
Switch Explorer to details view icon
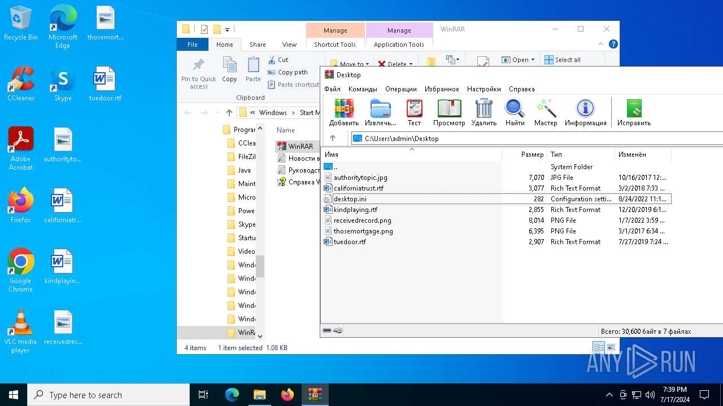[x=599, y=347]
